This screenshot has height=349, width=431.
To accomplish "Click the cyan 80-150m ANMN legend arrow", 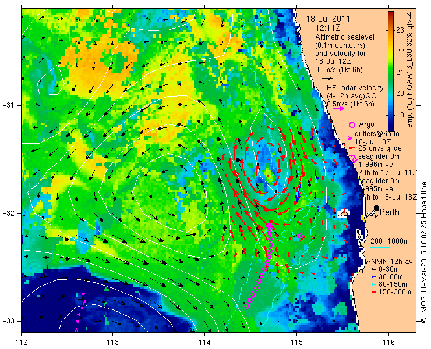I will [x=373, y=284].
